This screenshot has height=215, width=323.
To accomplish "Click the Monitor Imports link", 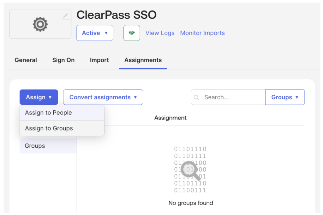I will [202, 33].
